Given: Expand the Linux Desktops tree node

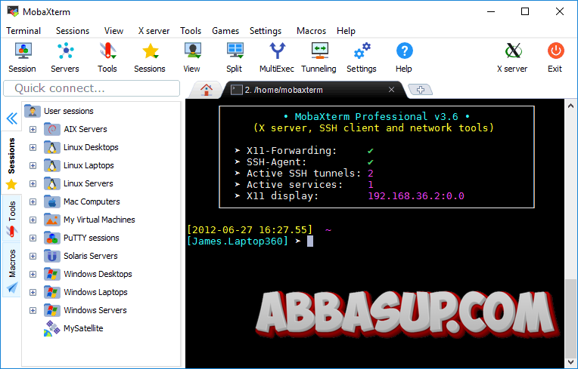Looking at the screenshot, I should [33, 147].
